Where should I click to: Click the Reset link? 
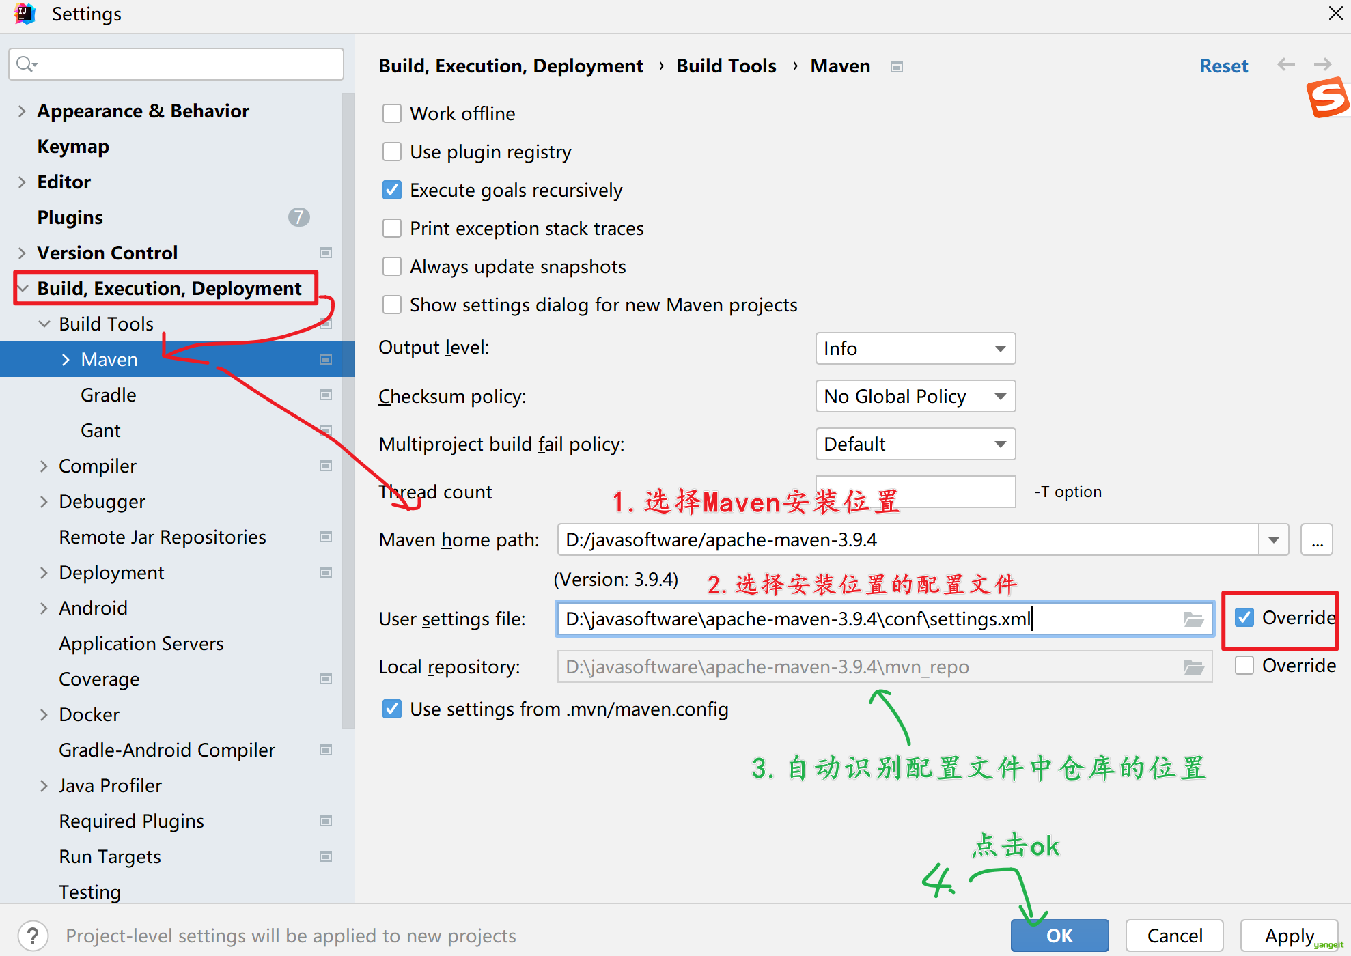[1223, 66]
